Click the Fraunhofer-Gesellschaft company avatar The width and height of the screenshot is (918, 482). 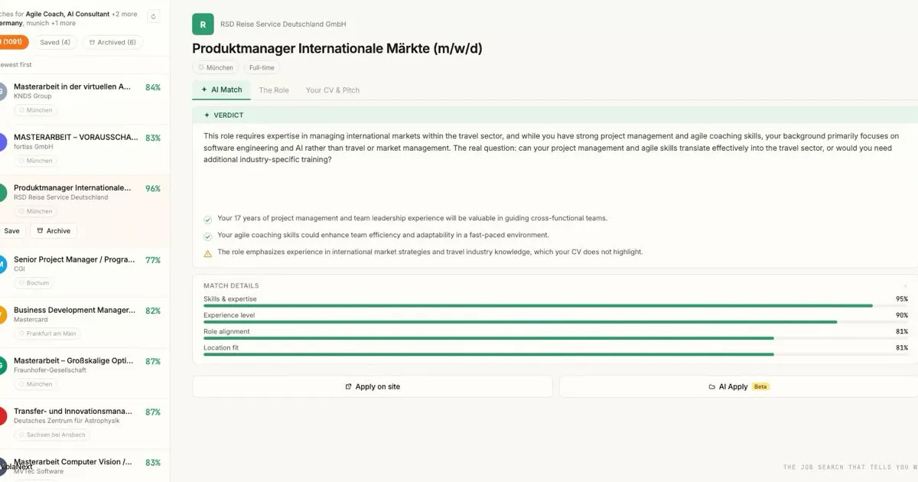tap(2, 365)
